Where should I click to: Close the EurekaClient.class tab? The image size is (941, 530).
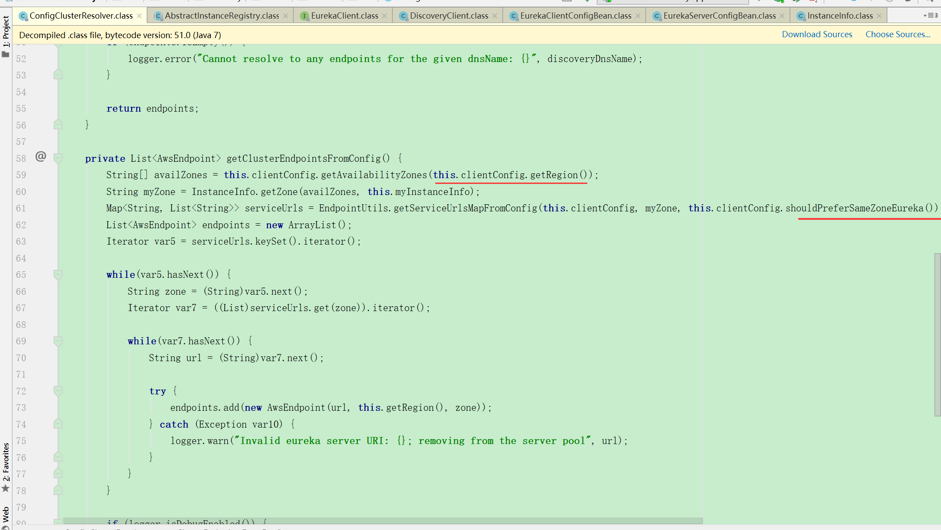click(x=384, y=16)
